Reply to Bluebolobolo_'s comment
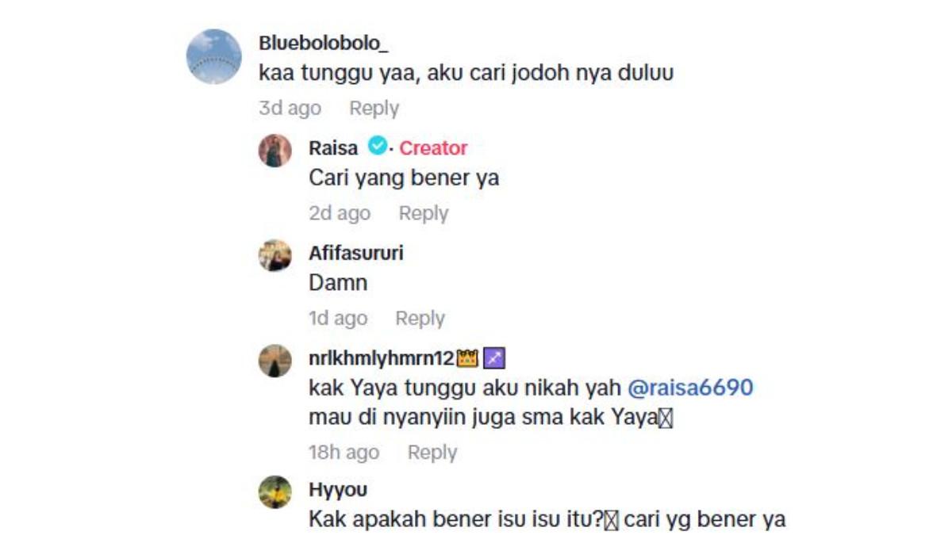 pyautogui.click(x=374, y=109)
